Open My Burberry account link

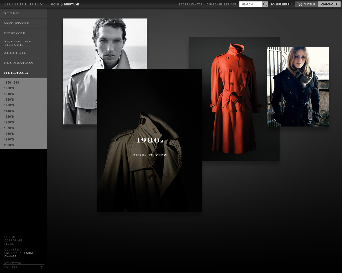[x=281, y=4]
